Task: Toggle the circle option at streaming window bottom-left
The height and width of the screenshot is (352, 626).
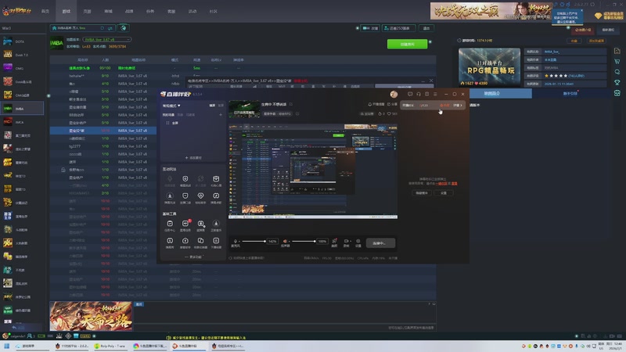Action: [x=230, y=258]
